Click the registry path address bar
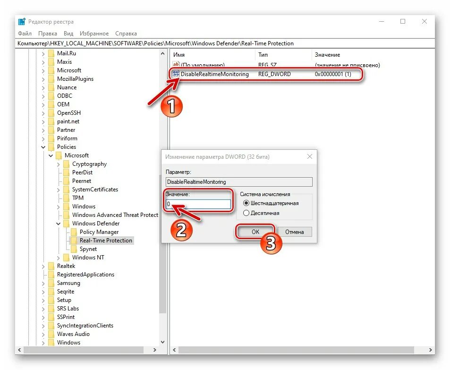This screenshot has height=370, width=450. pos(225,43)
